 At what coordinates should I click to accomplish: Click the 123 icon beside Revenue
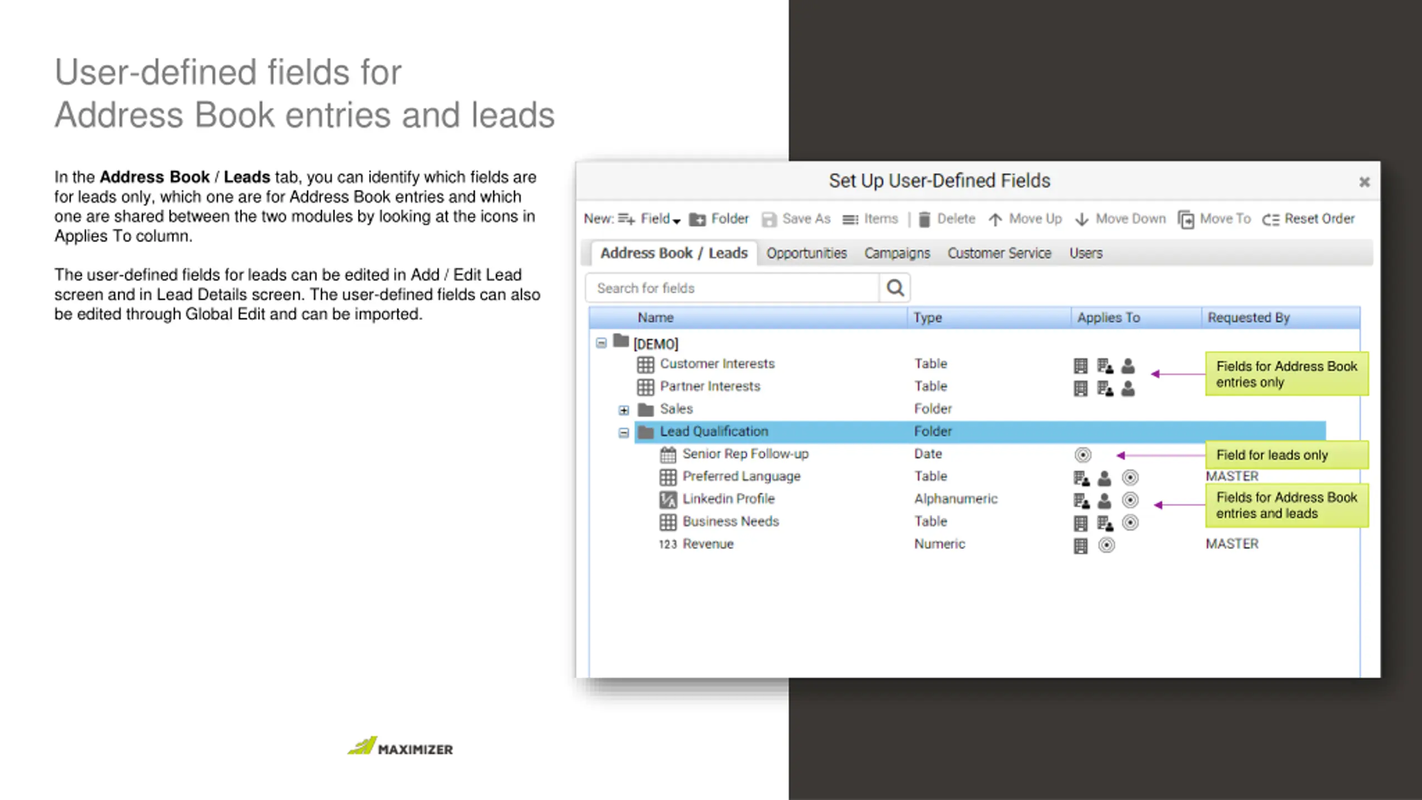(668, 544)
